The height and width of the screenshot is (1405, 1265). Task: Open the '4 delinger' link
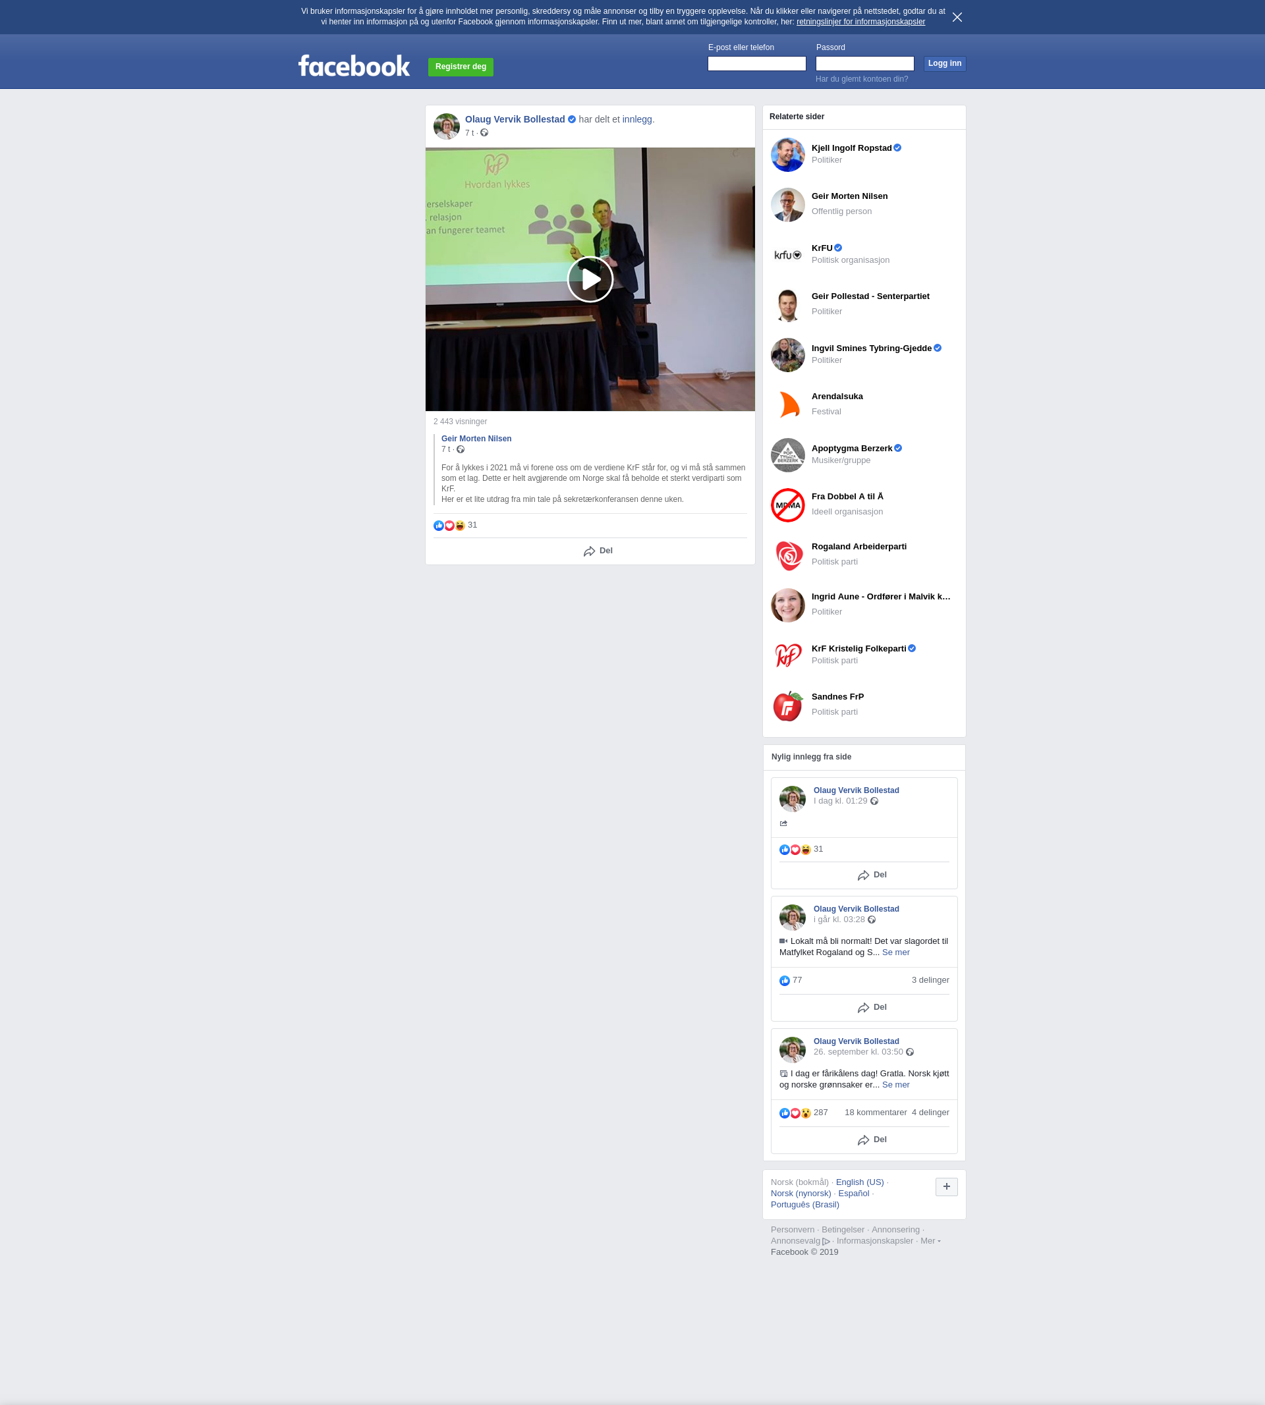point(930,1112)
